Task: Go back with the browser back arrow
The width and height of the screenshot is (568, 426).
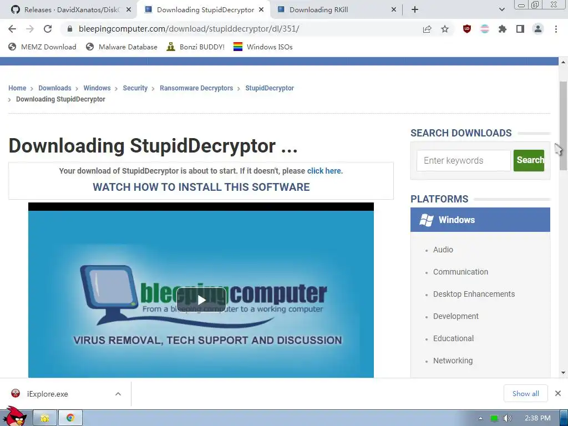Action: [12, 29]
